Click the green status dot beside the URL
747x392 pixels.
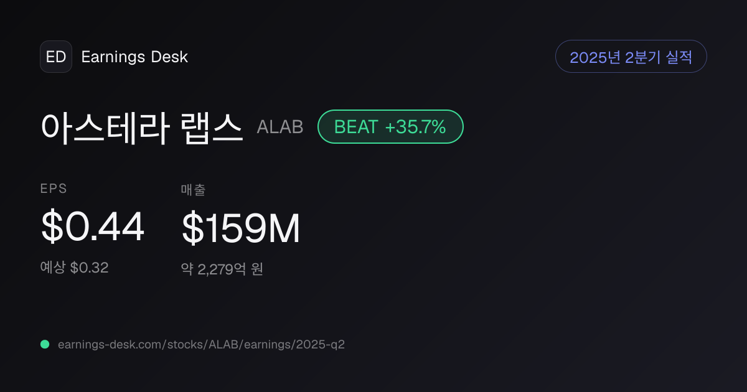click(45, 344)
